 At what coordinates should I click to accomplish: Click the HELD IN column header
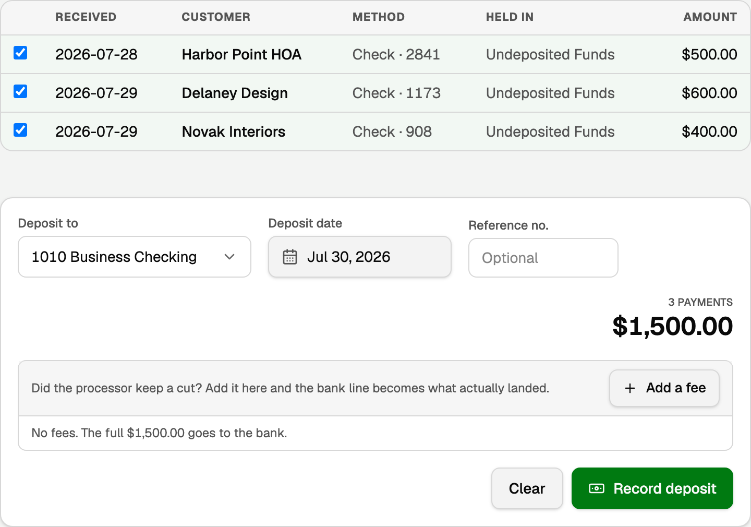point(510,17)
